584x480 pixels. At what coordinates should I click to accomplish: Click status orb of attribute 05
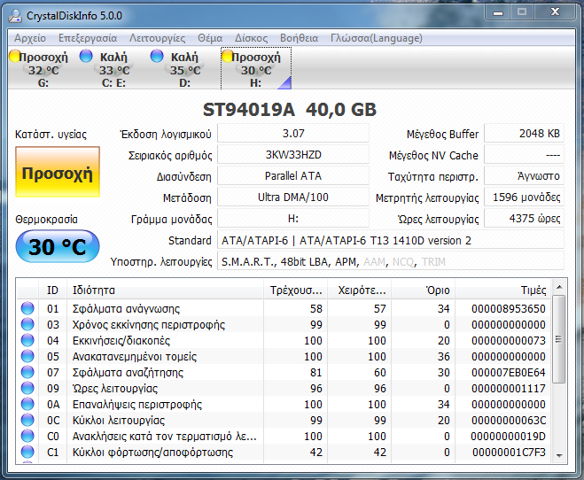pyautogui.click(x=27, y=357)
